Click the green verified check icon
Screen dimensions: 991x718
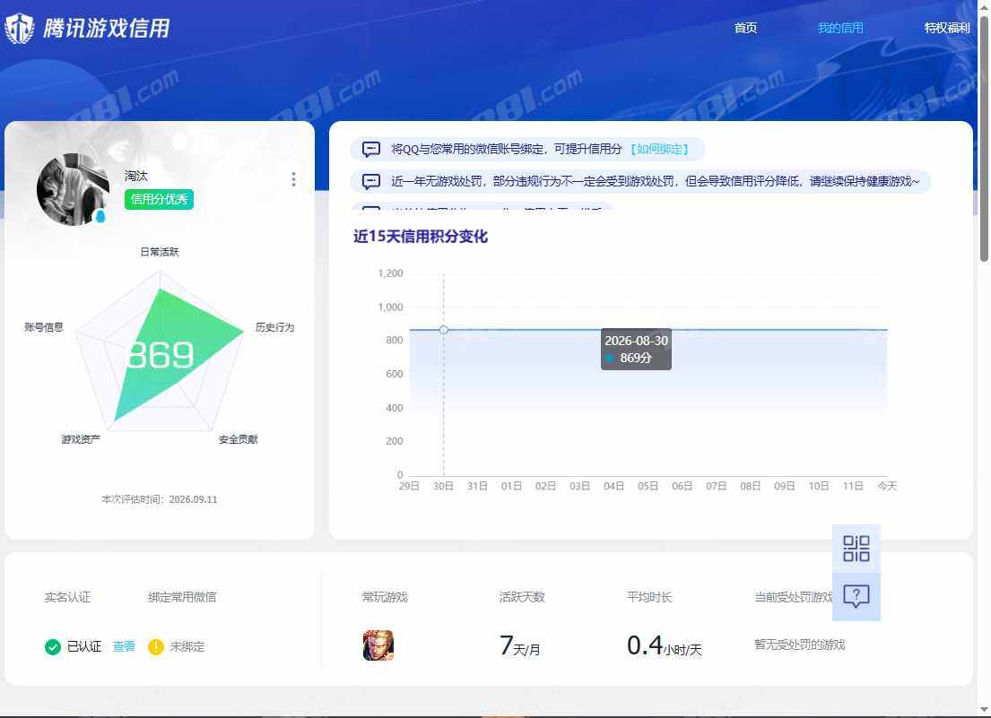[x=53, y=646]
